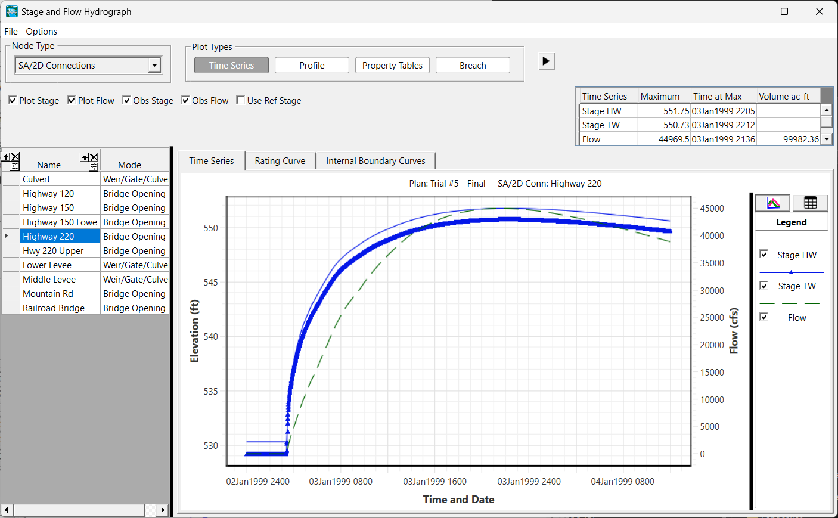
Task: Click the app icon in title bar
Action: click(x=11, y=11)
